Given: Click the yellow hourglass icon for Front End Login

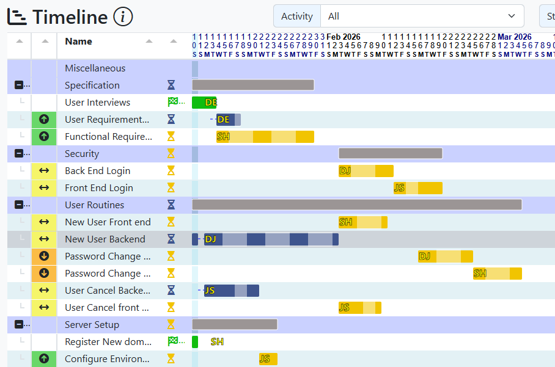Looking at the screenshot, I should pos(171,188).
